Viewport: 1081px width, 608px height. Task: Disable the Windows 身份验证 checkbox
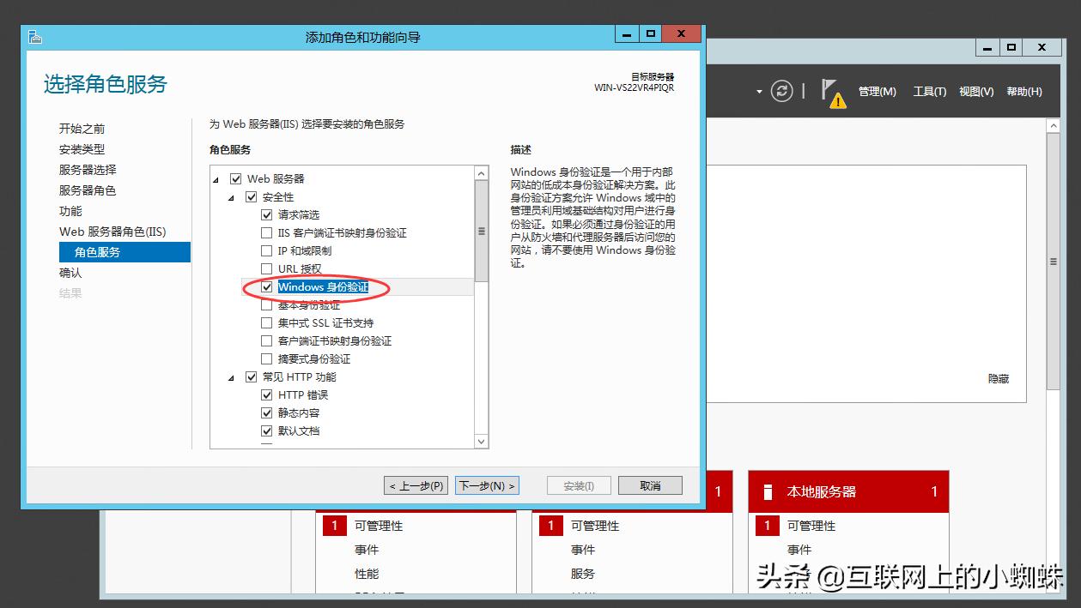tap(267, 287)
